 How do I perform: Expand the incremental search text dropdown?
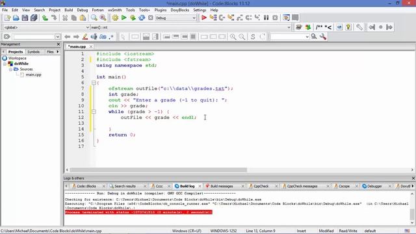[x=57, y=36]
